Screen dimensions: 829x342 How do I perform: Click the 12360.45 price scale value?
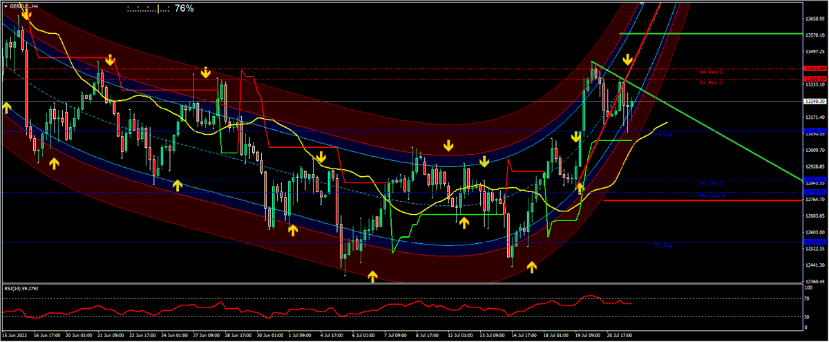[x=815, y=282]
